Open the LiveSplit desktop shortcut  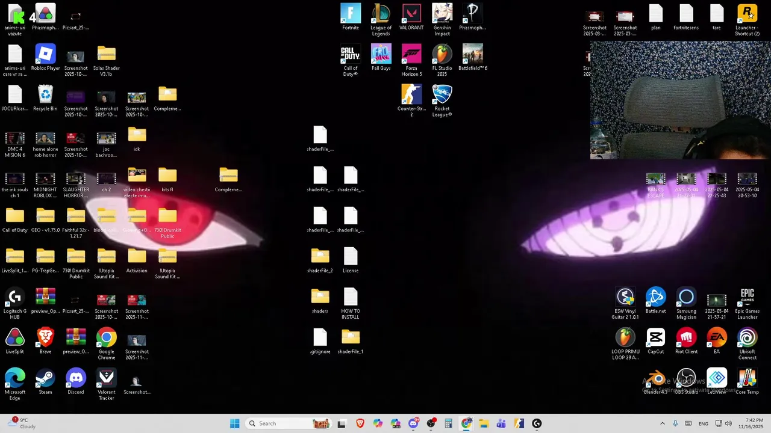tap(14, 341)
